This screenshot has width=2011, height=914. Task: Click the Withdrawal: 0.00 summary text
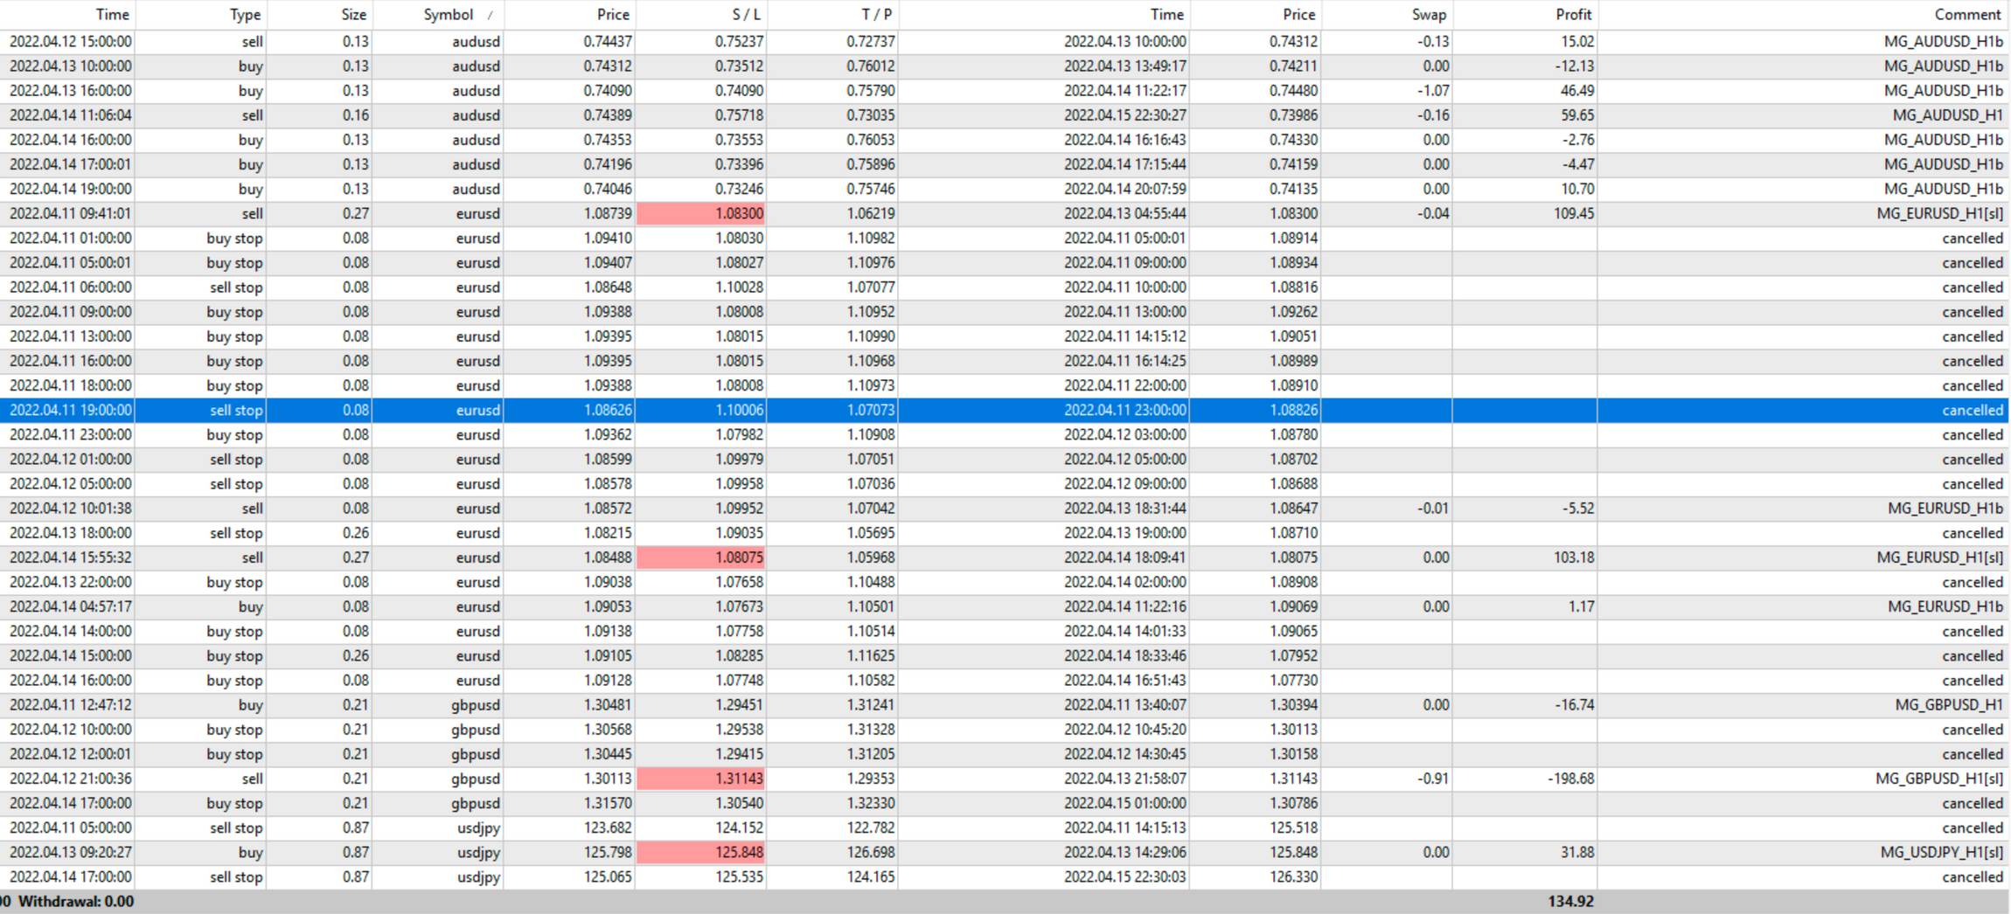coord(76,902)
